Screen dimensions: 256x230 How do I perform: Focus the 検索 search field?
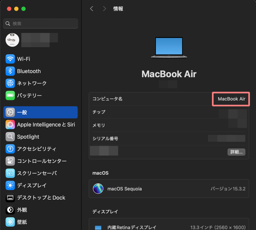click(40, 24)
